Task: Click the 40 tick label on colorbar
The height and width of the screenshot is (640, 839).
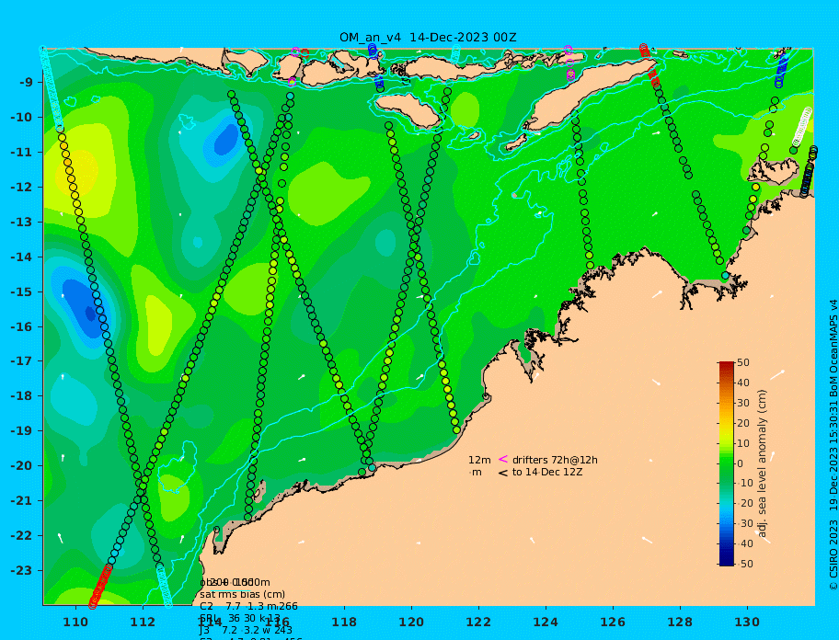Action: pos(743,383)
